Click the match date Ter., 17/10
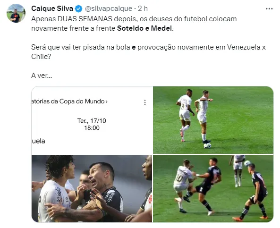 [92, 121]
